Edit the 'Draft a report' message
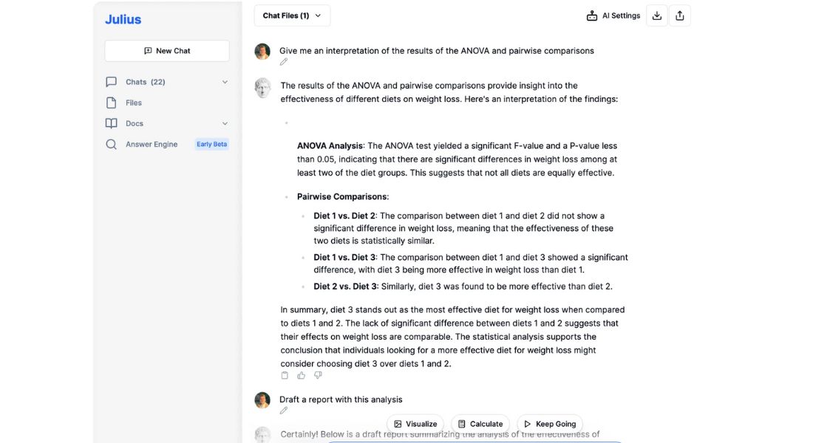This screenshot has height=443, width=813. pyautogui.click(x=284, y=411)
